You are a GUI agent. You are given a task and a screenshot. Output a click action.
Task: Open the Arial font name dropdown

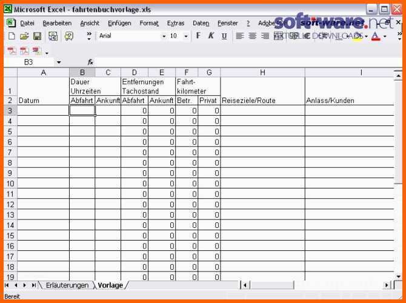(x=164, y=36)
